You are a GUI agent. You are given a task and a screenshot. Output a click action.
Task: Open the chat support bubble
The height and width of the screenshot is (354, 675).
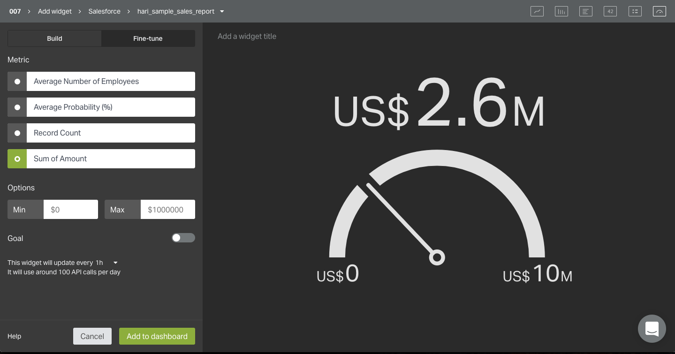tap(652, 329)
